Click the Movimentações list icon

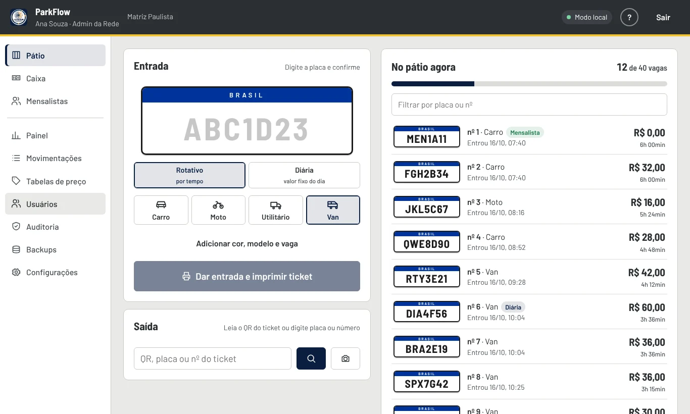16,158
